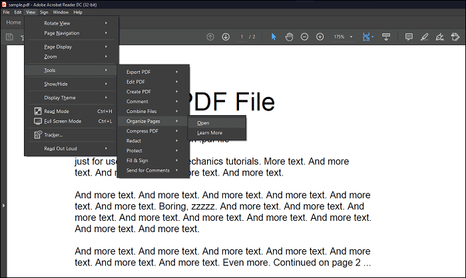Activate the Hand pan tool
This screenshot has width=466, height=278.
[289, 37]
